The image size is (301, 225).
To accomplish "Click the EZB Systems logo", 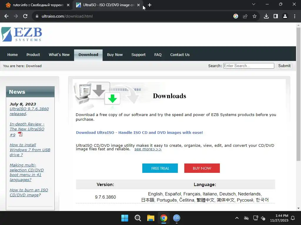I will 21,35.
